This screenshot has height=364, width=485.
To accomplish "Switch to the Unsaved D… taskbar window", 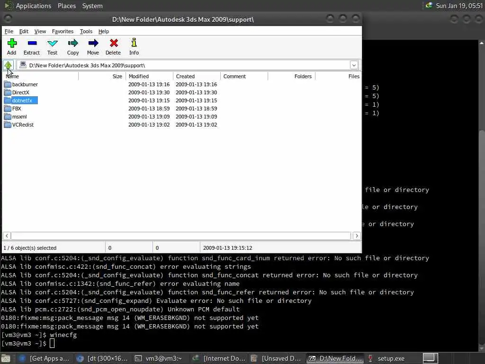I will (x=276, y=358).
